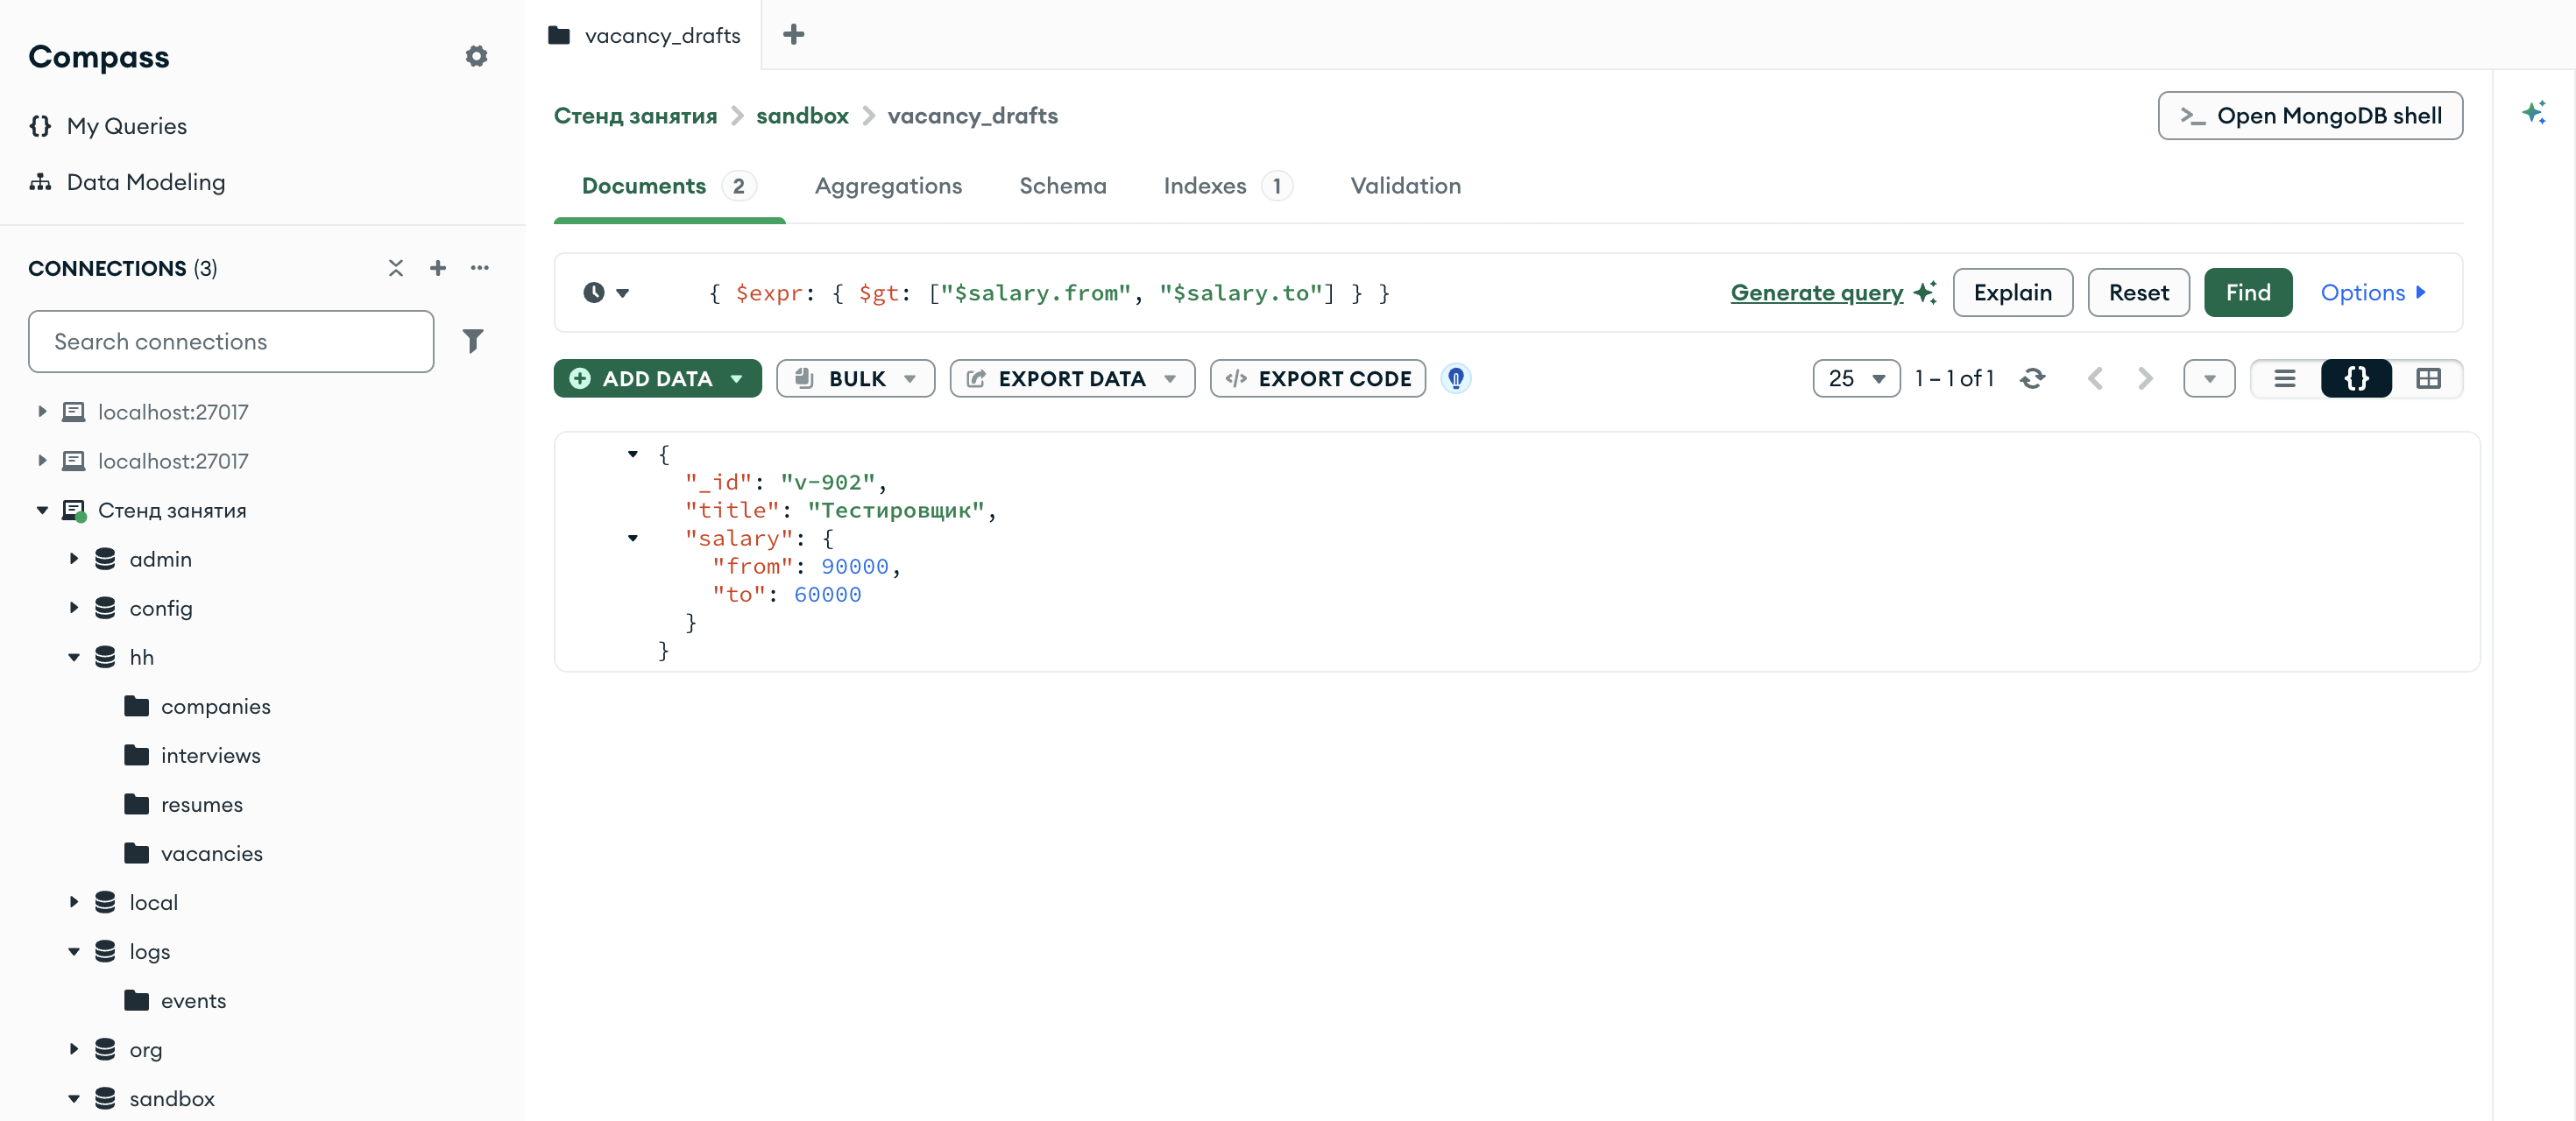This screenshot has height=1121, width=2576.
Task: Open the connections filter funnel
Action: [473, 342]
